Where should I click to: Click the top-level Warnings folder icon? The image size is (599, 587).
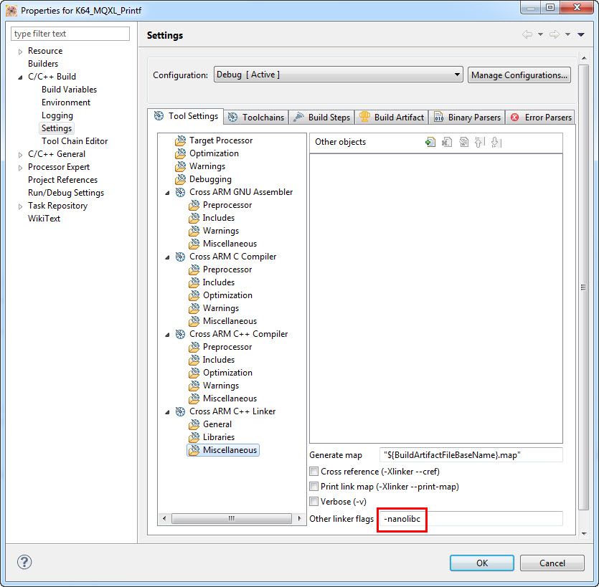(x=180, y=166)
